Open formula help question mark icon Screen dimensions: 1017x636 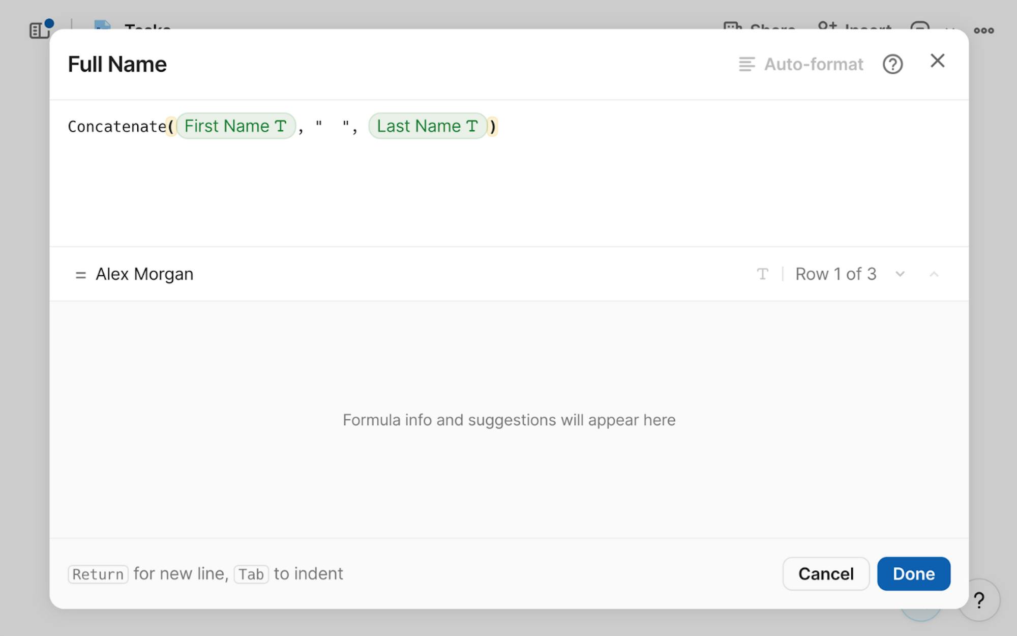tap(892, 64)
